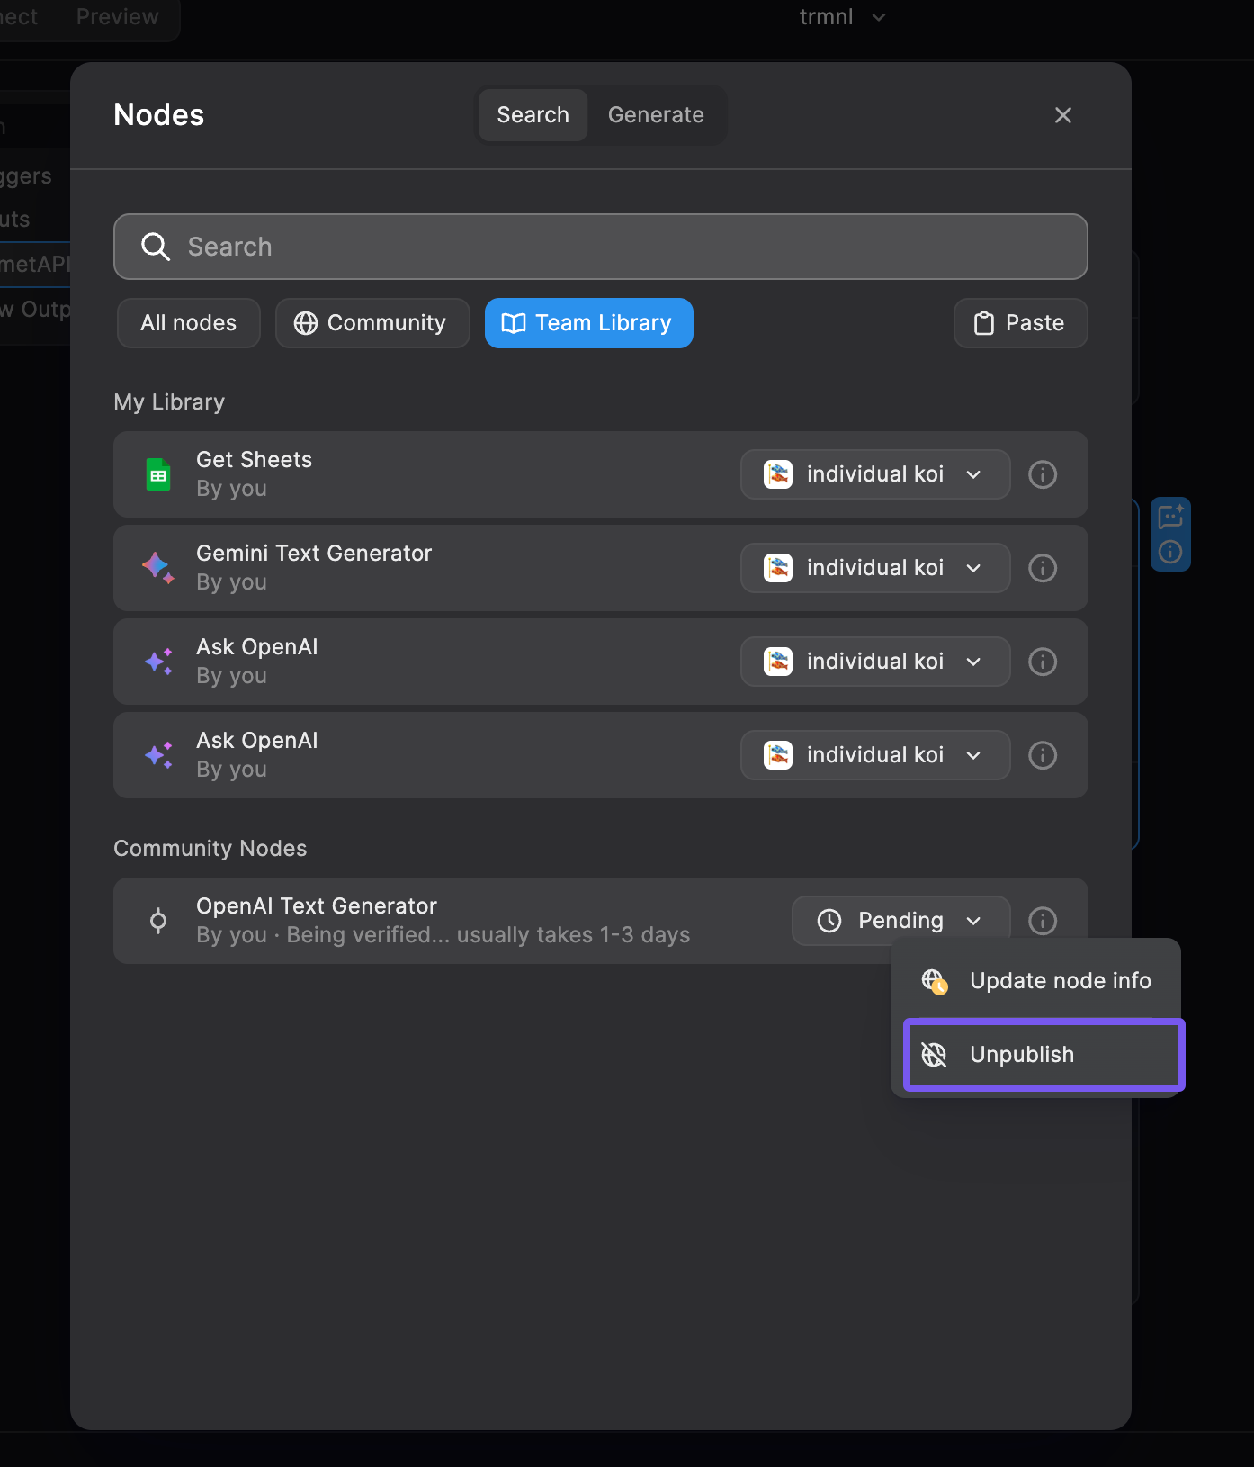This screenshot has height=1467, width=1254.
Task: Click the Get Sheets green spreadsheet icon
Action: [158, 474]
